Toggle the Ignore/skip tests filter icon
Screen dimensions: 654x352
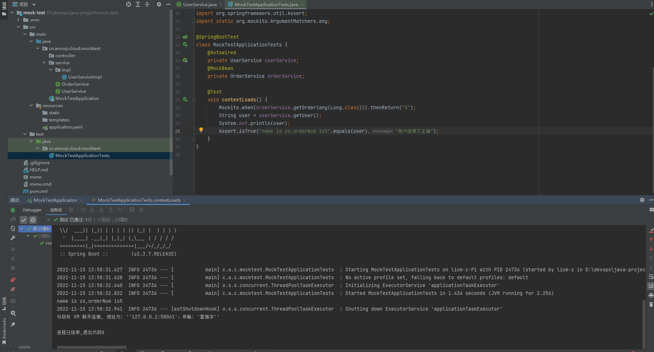coord(33,220)
